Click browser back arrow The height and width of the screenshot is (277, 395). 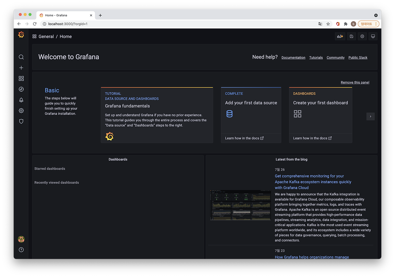[x=19, y=24]
